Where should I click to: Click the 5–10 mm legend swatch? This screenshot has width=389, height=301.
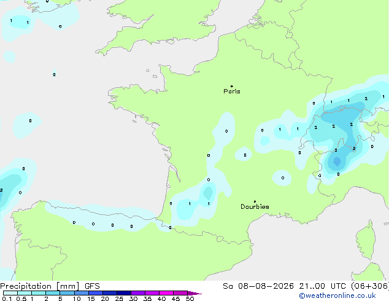coord(67,293)
